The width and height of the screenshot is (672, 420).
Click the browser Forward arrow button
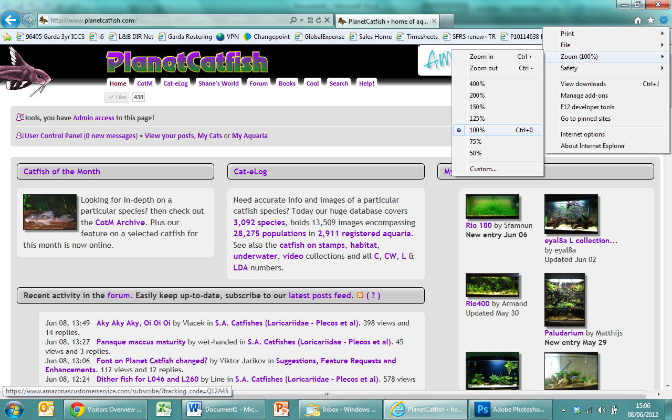(28, 20)
